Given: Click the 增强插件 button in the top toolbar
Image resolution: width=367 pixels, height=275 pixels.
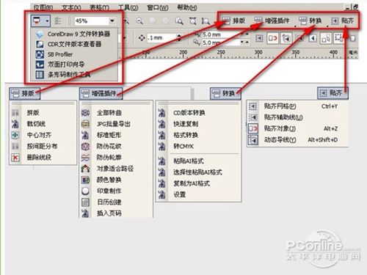Looking at the screenshot, I should [272, 21].
